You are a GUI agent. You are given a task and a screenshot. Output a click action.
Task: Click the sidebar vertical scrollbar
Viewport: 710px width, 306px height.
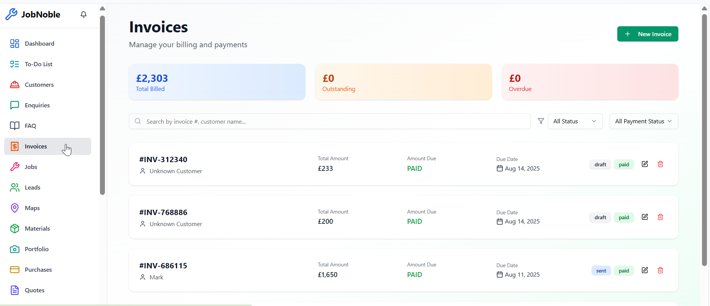(x=102, y=105)
